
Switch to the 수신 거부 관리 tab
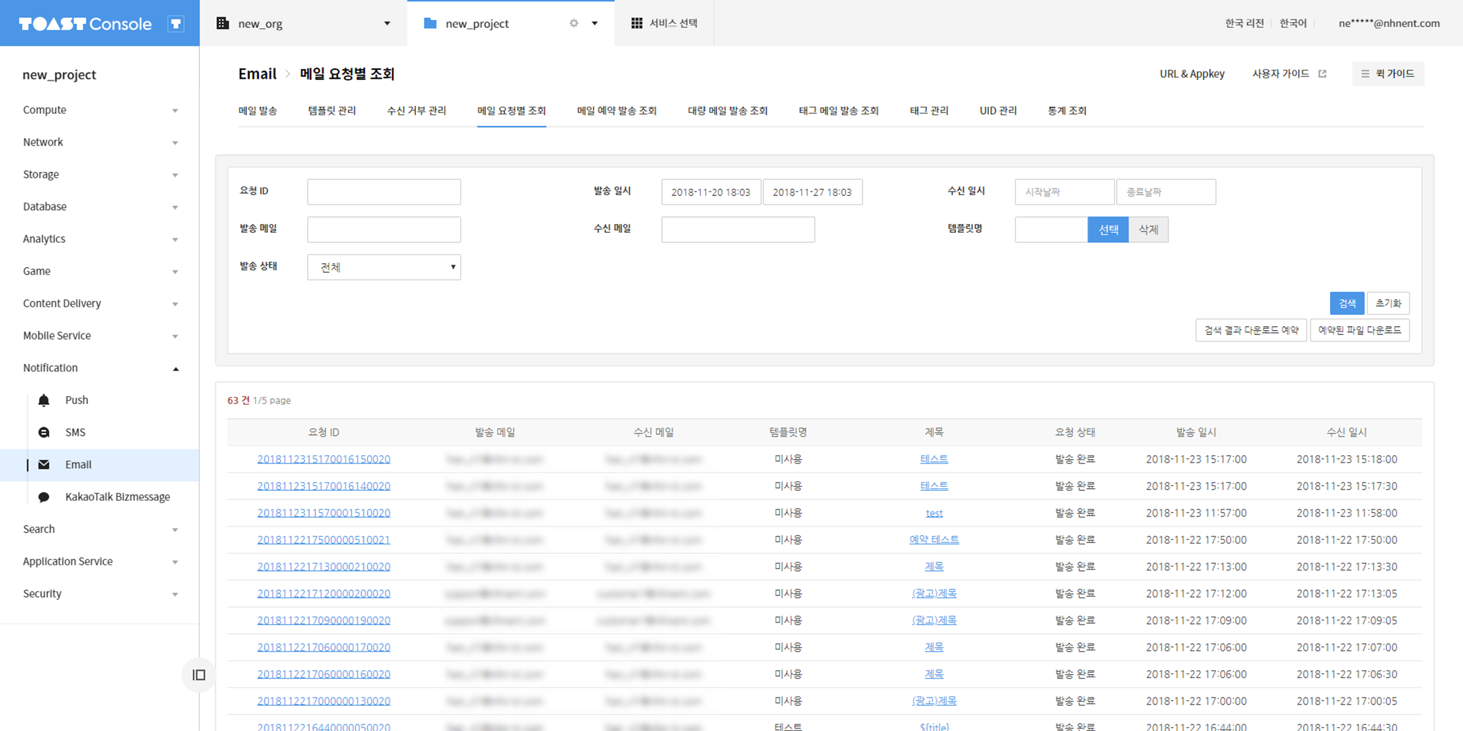pos(416,110)
